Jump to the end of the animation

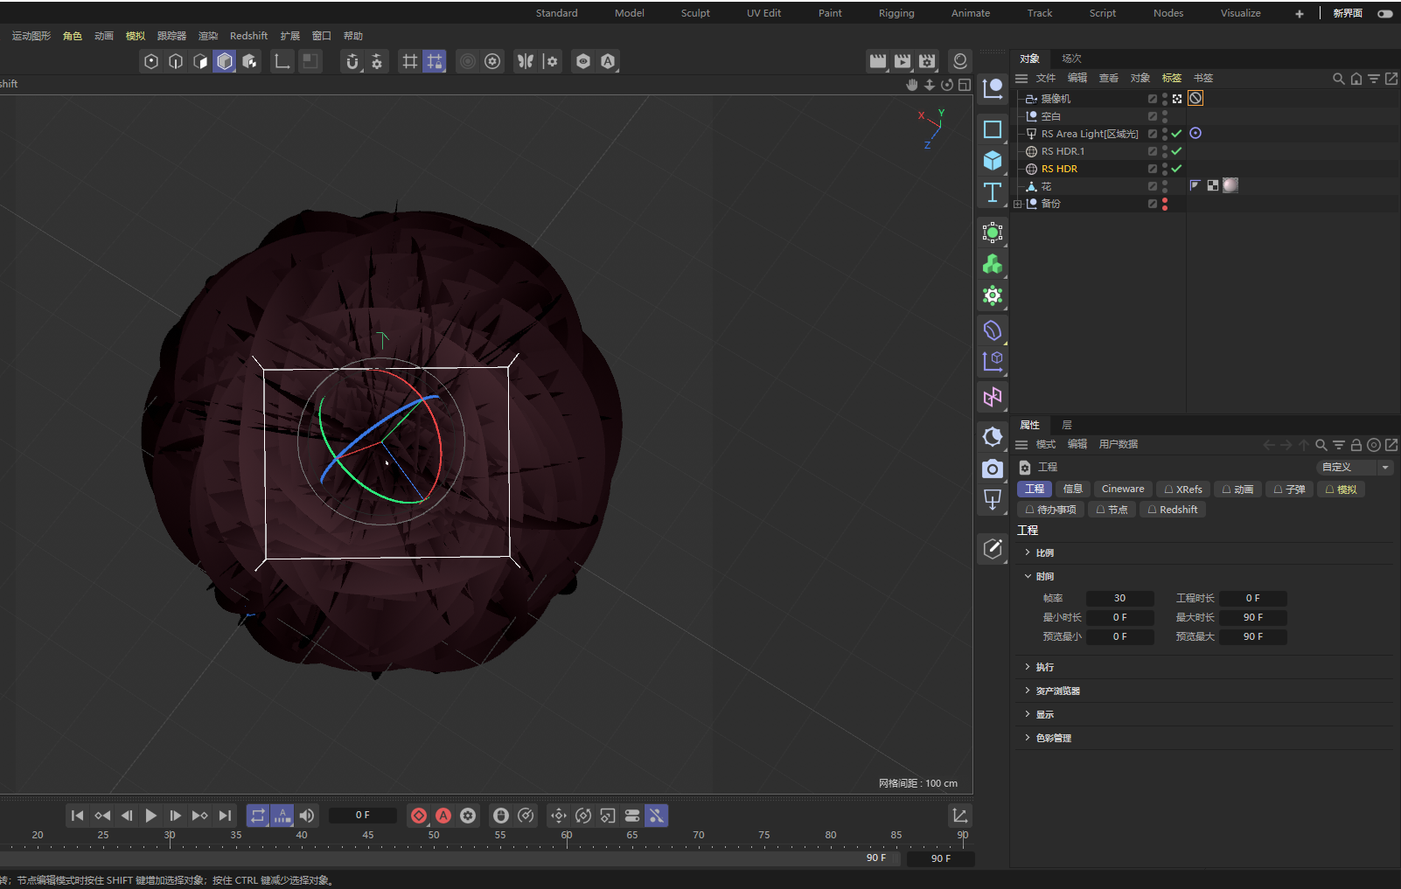pyautogui.click(x=225, y=816)
